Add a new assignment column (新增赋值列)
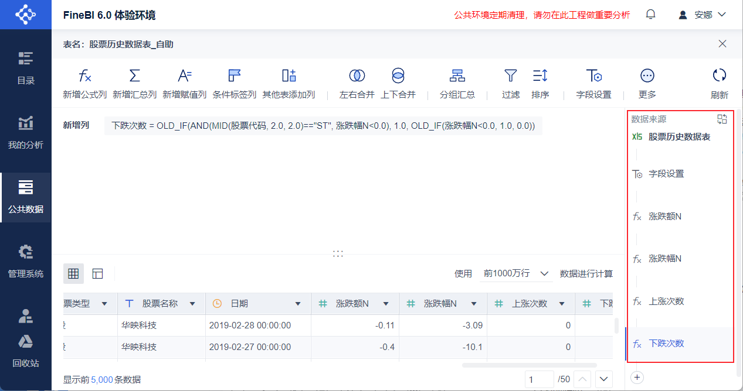The width and height of the screenshot is (743, 391). (x=184, y=84)
